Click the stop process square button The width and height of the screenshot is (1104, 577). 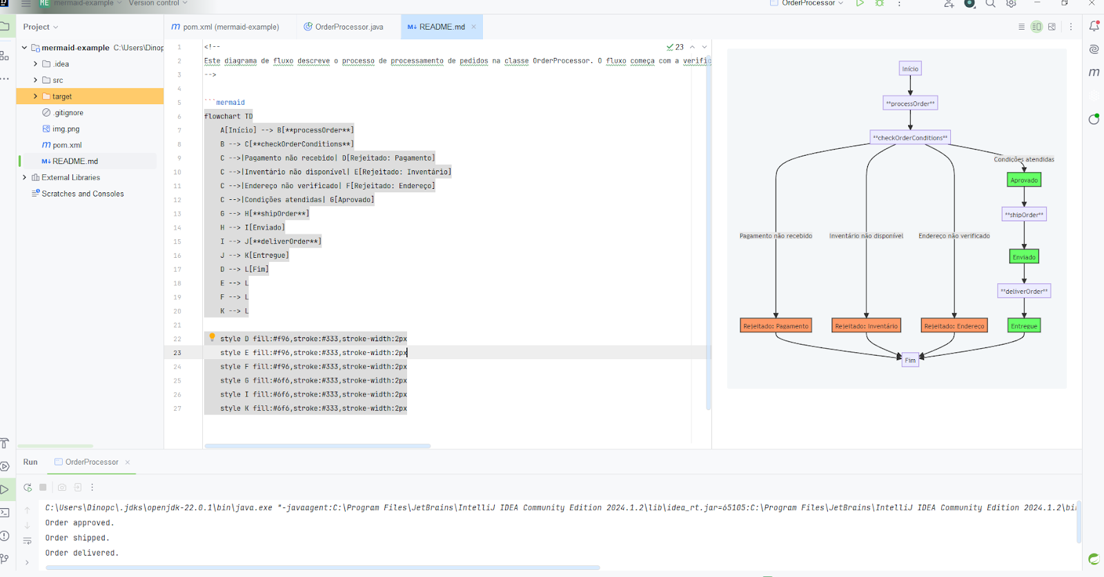coord(43,487)
